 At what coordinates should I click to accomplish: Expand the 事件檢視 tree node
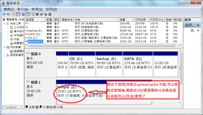click(8, 32)
